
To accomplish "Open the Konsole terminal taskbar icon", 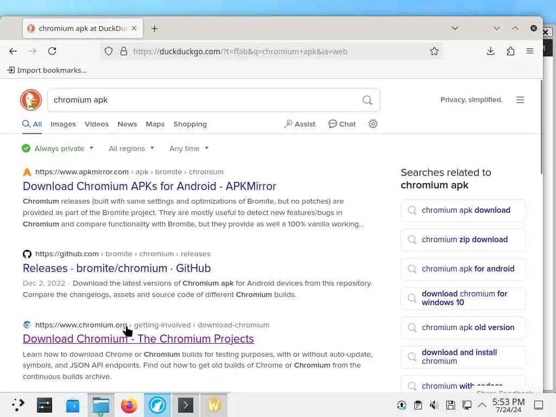I will click(186, 405).
